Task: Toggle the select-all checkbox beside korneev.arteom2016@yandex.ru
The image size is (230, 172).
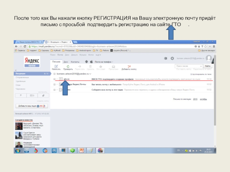Action: pos(54,74)
